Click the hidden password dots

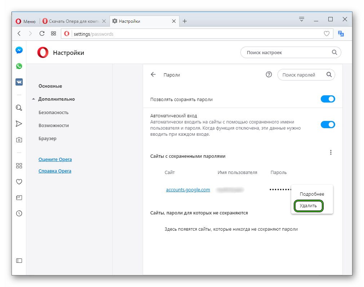tap(280, 190)
